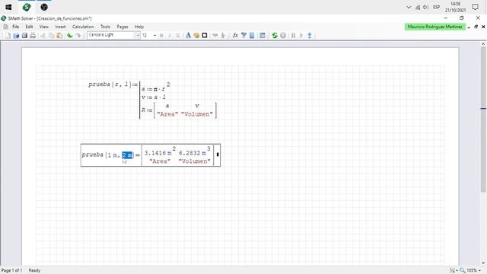487x274 pixels.
Task: Click the magnifier zoom icon in status bar
Action: pos(463,271)
